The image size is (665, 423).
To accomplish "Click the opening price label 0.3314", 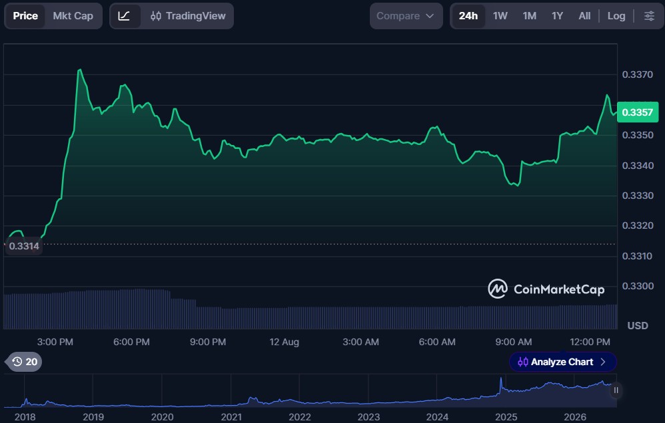I will tap(24, 246).
